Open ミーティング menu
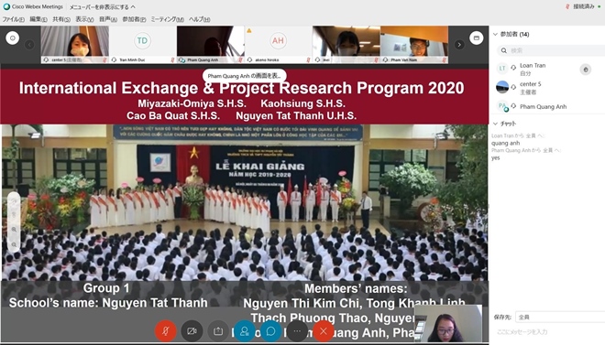Image resolution: width=605 pixels, height=345 pixels. (167, 19)
